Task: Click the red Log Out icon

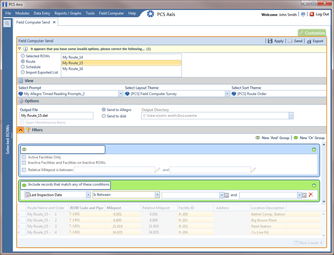Action: click(x=312, y=14)
